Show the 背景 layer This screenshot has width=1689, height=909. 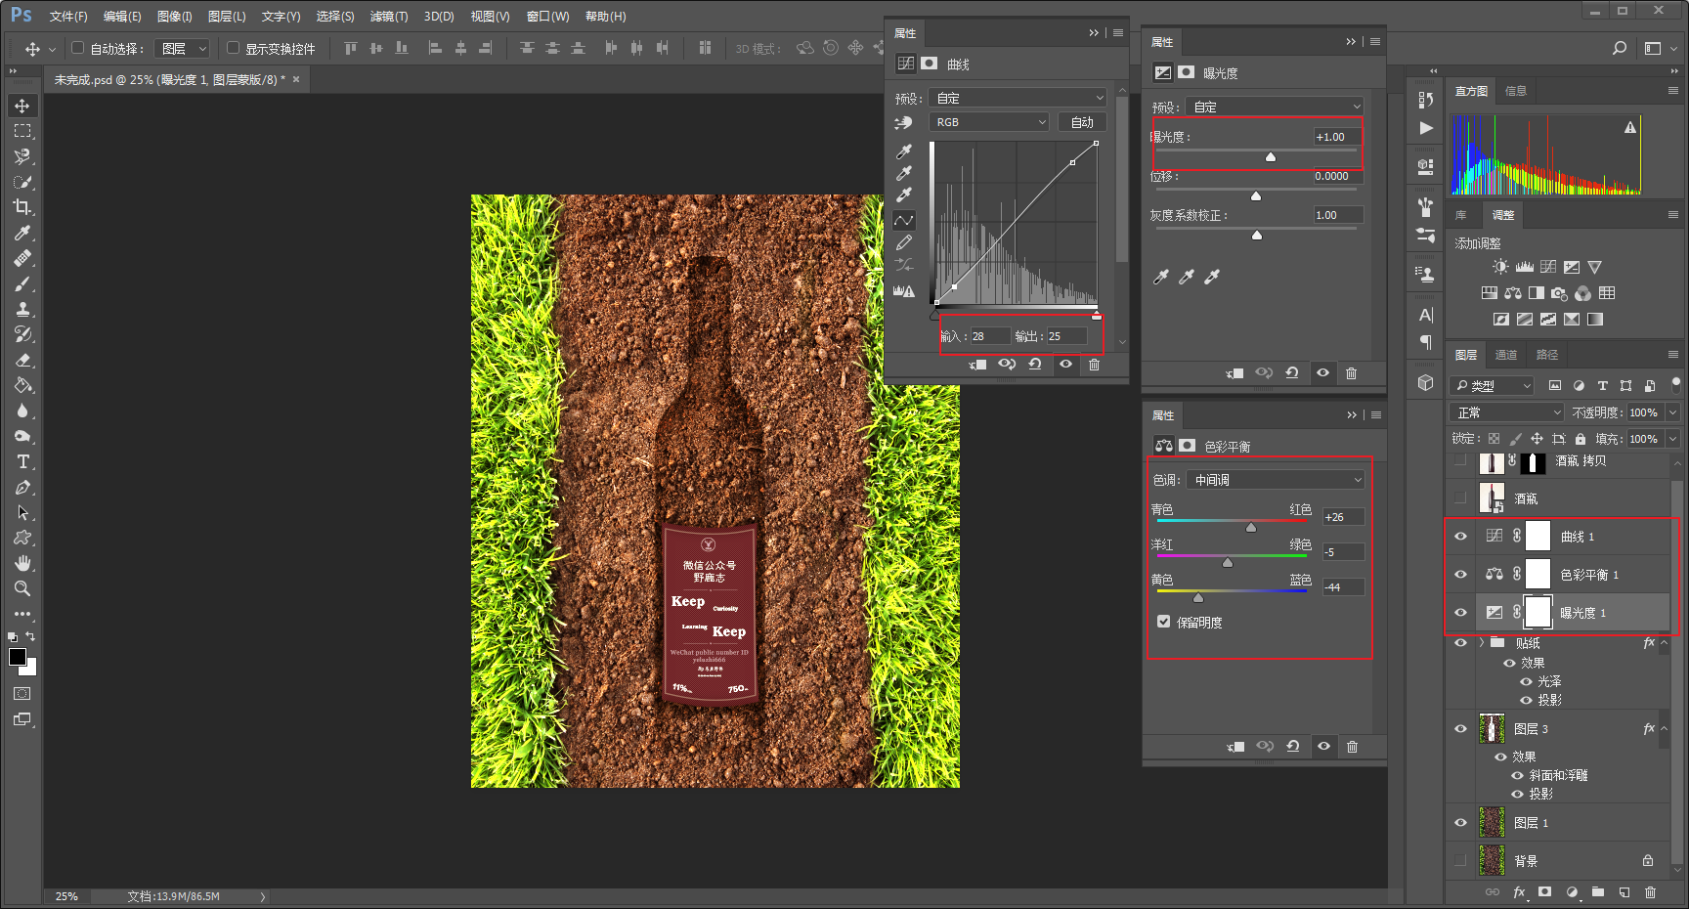coord(1460,861)
